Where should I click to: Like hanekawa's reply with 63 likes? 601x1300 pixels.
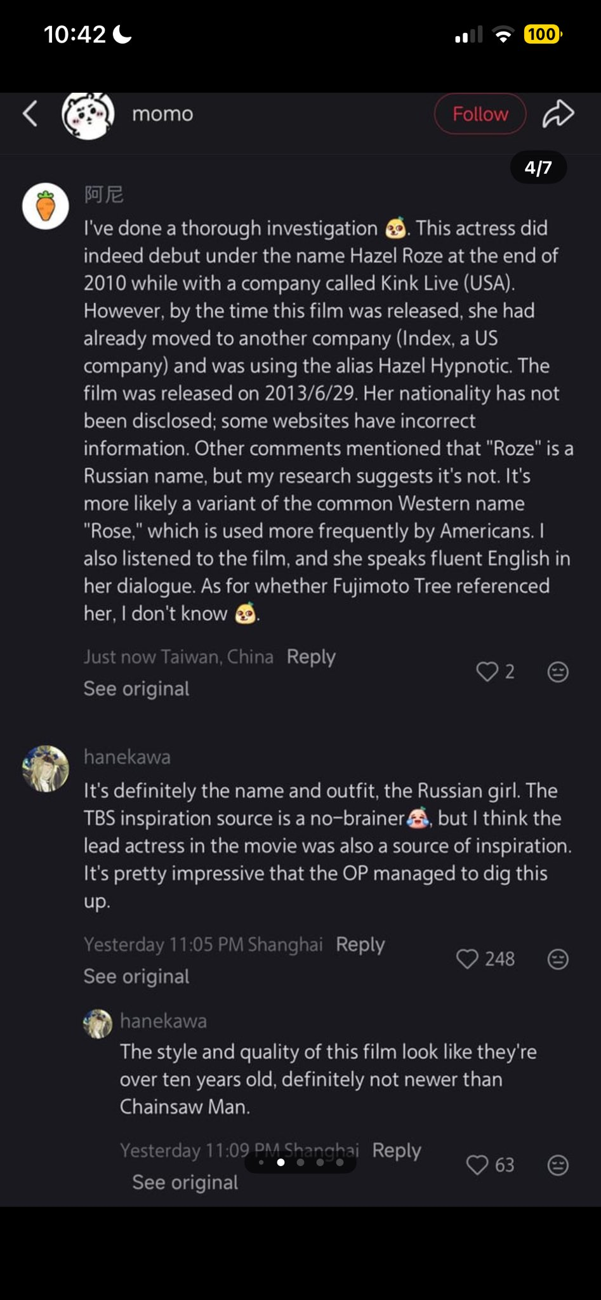(x=477, y=1165)
